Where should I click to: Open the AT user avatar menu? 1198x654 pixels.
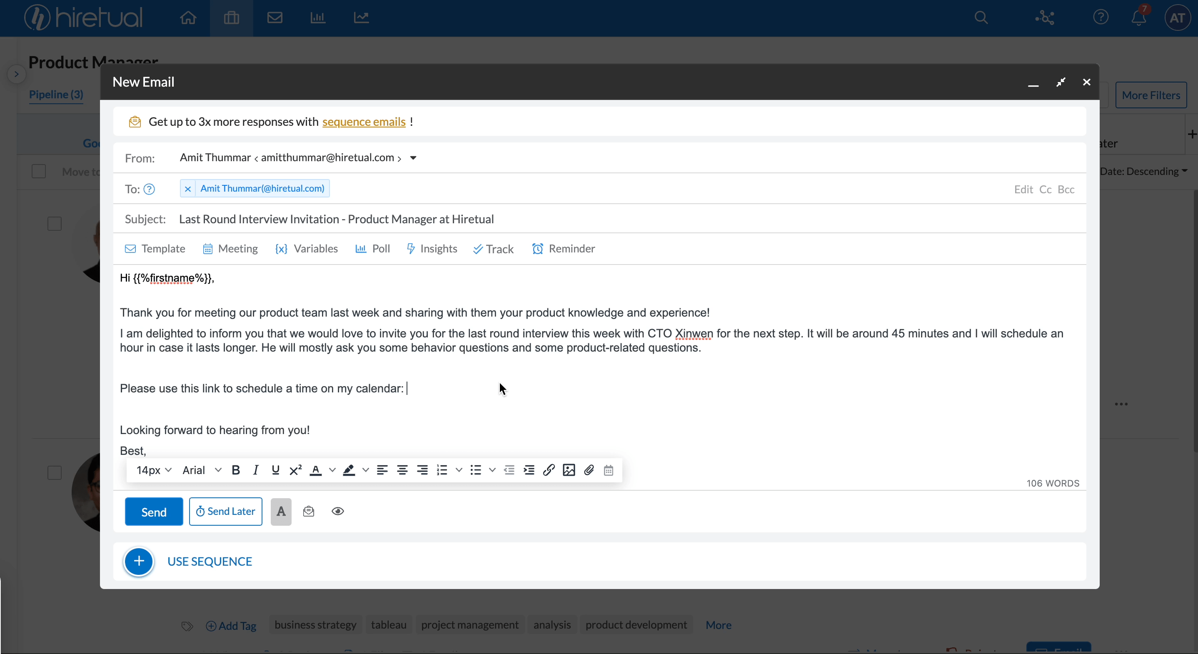(1177, 17)
